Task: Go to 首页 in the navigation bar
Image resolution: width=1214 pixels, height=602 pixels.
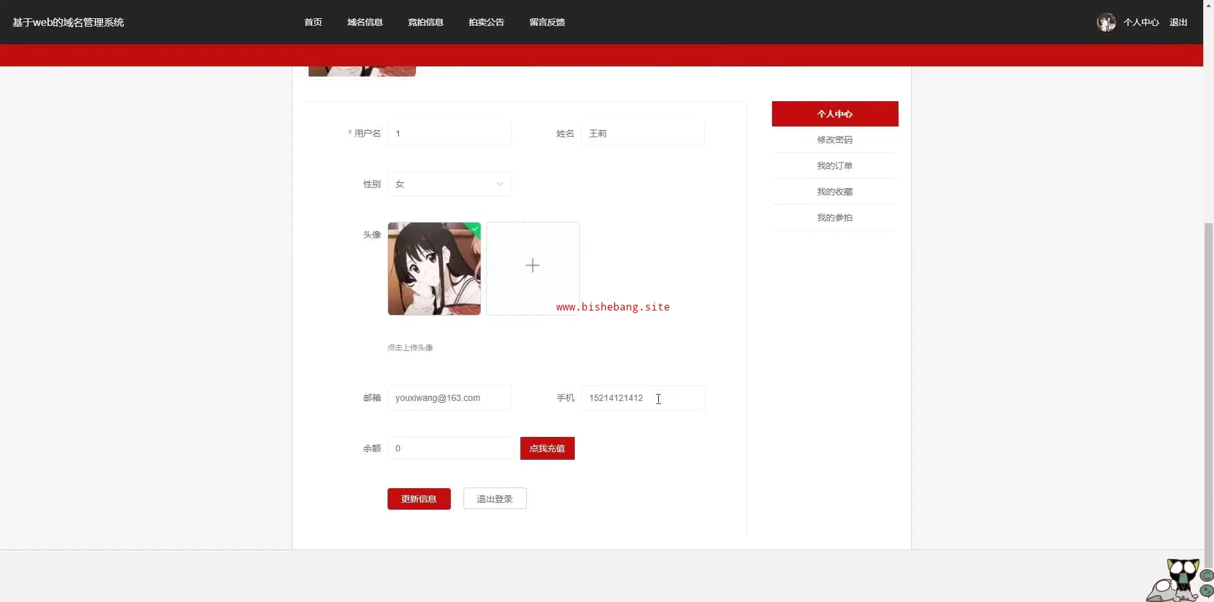Action: pos(313,22)
